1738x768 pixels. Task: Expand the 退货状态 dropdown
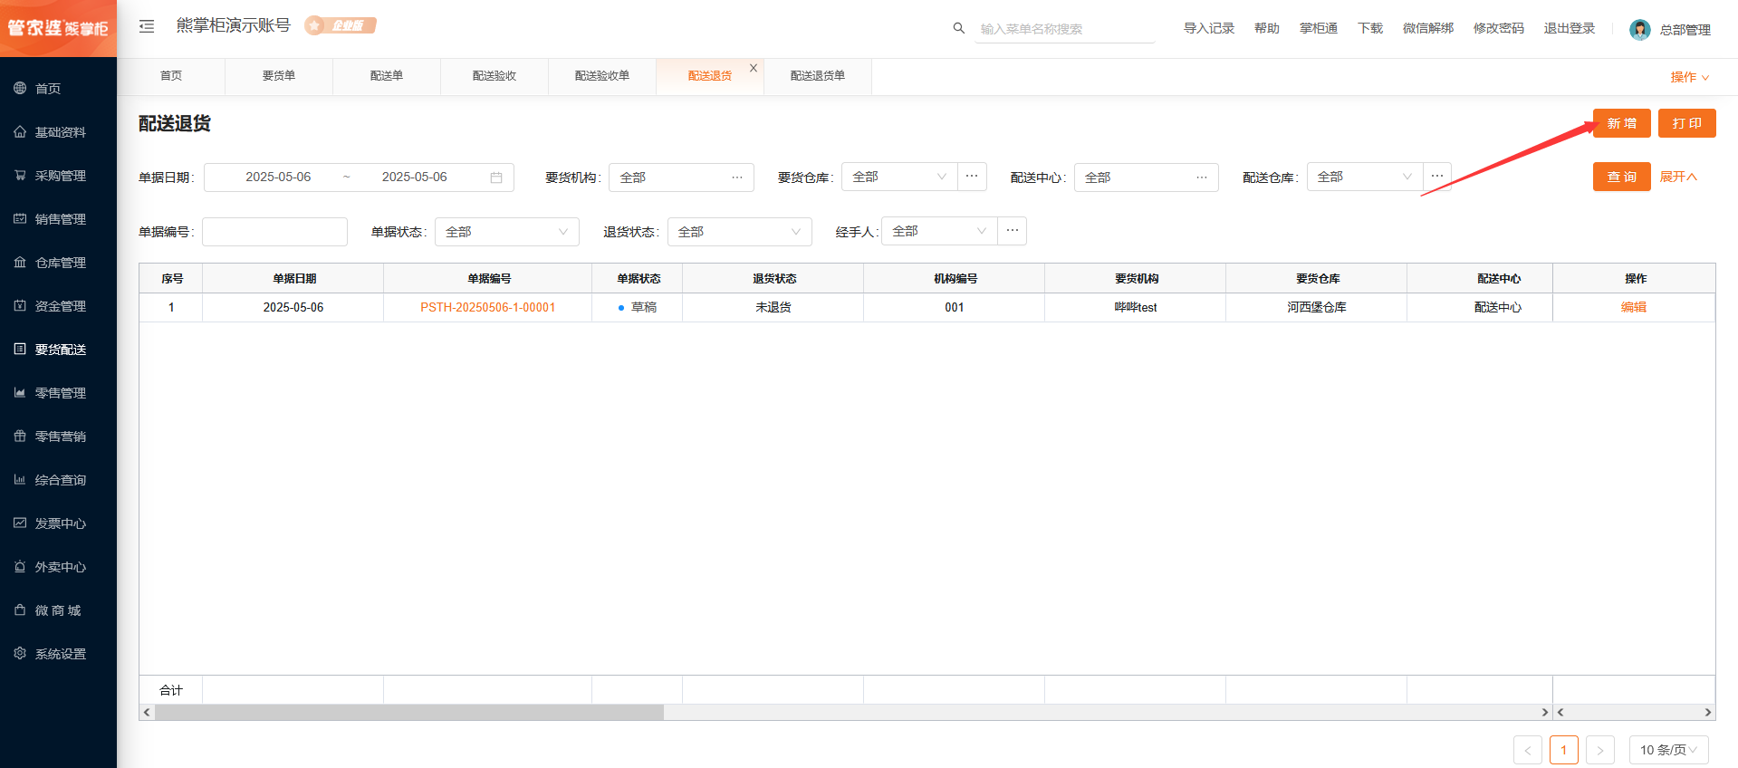pyautogui.click(x=739, y=232)
